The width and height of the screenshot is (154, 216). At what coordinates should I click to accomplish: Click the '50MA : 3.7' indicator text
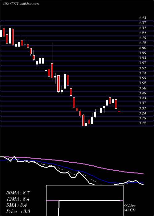(x=18, y=193)
